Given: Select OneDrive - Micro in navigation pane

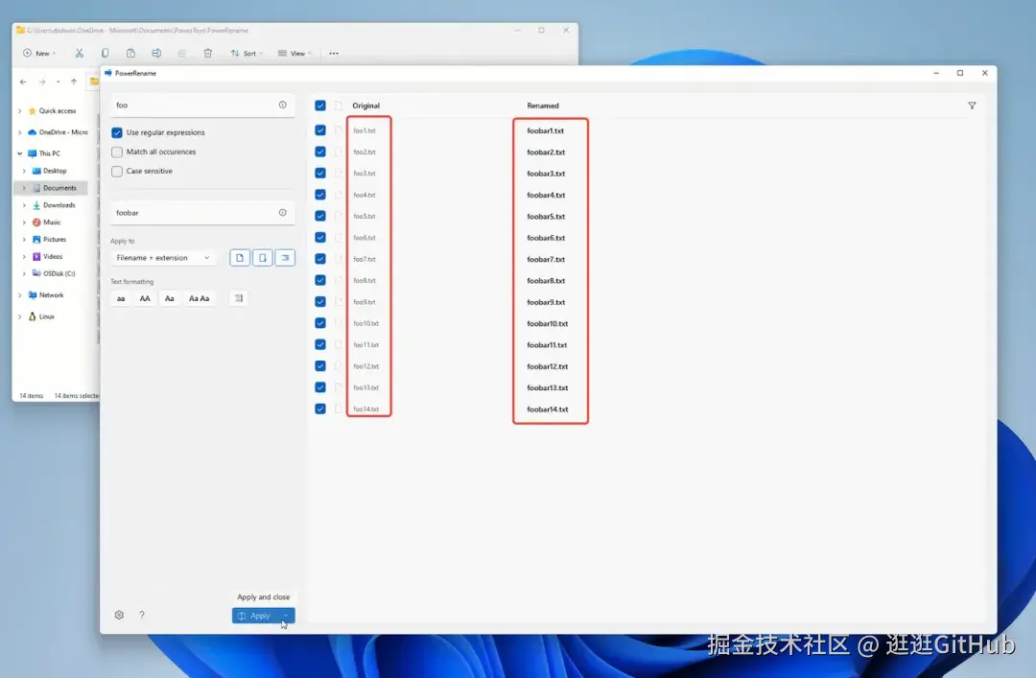Looking at the screenshot, I should pyautogui.click(x=62, y=132).
